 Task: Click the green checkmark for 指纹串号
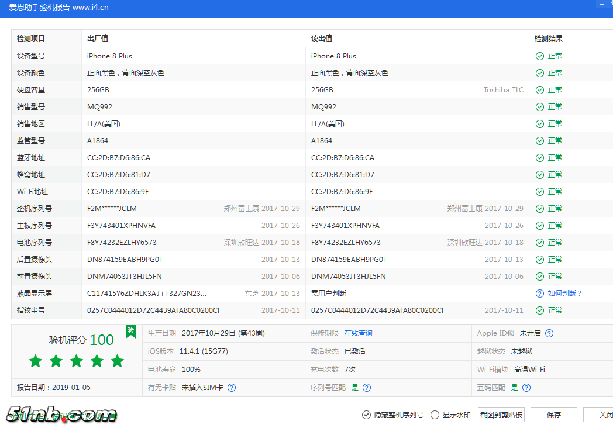539,310
